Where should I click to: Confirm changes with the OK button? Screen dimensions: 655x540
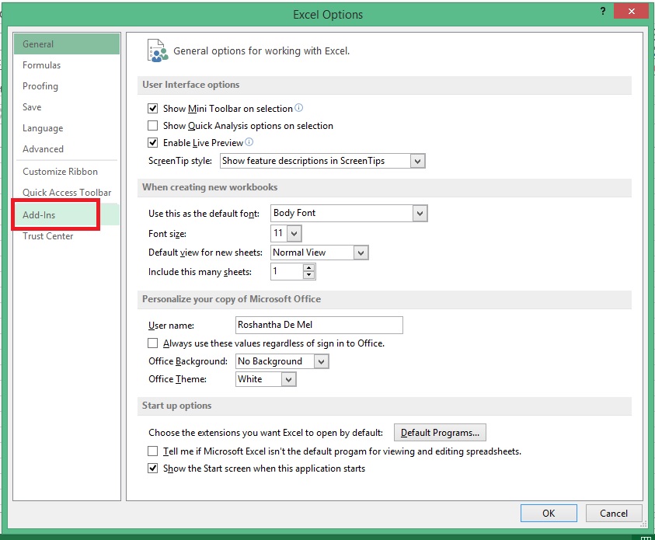pos(549,513)
